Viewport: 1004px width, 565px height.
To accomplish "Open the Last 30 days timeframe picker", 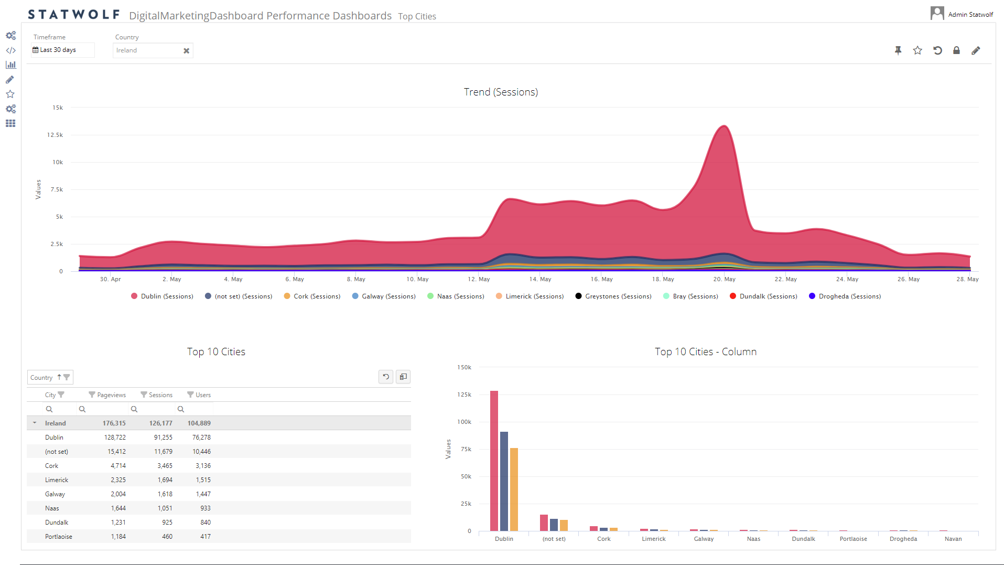I will pos(62,50).
